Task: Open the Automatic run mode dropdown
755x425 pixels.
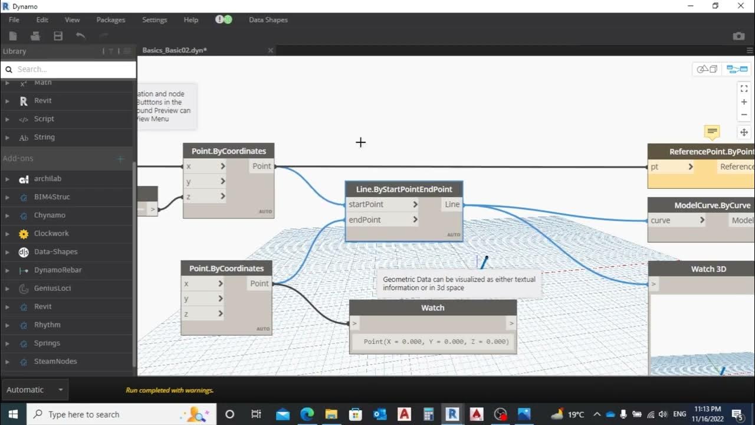Action: point(34,390)
